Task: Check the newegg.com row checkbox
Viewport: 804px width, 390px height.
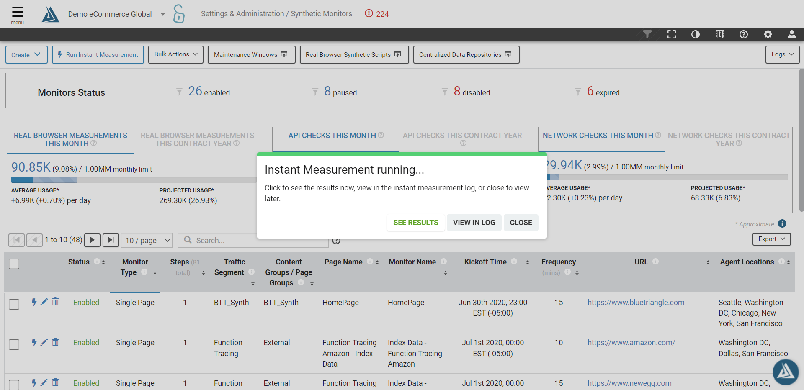Action: [14, 385]
